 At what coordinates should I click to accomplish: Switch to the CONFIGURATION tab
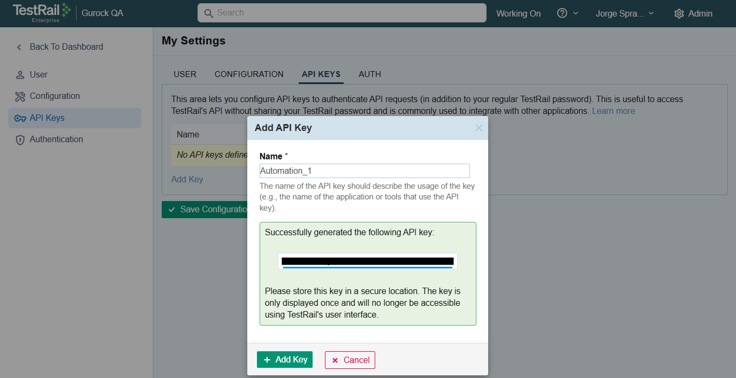(249, 74)
